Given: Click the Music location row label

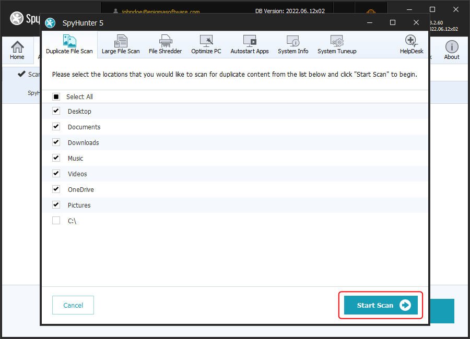Looking at the screenshot, I should (x=75, y=158).
